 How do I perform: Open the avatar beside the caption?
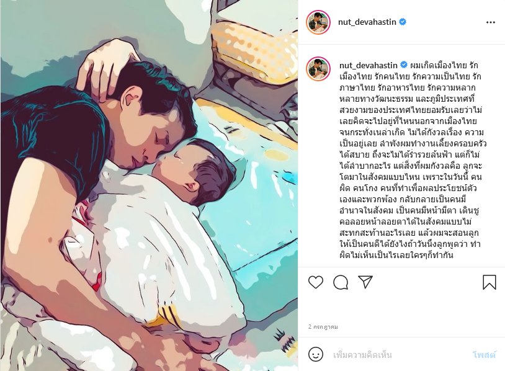[x=318, y=69]
